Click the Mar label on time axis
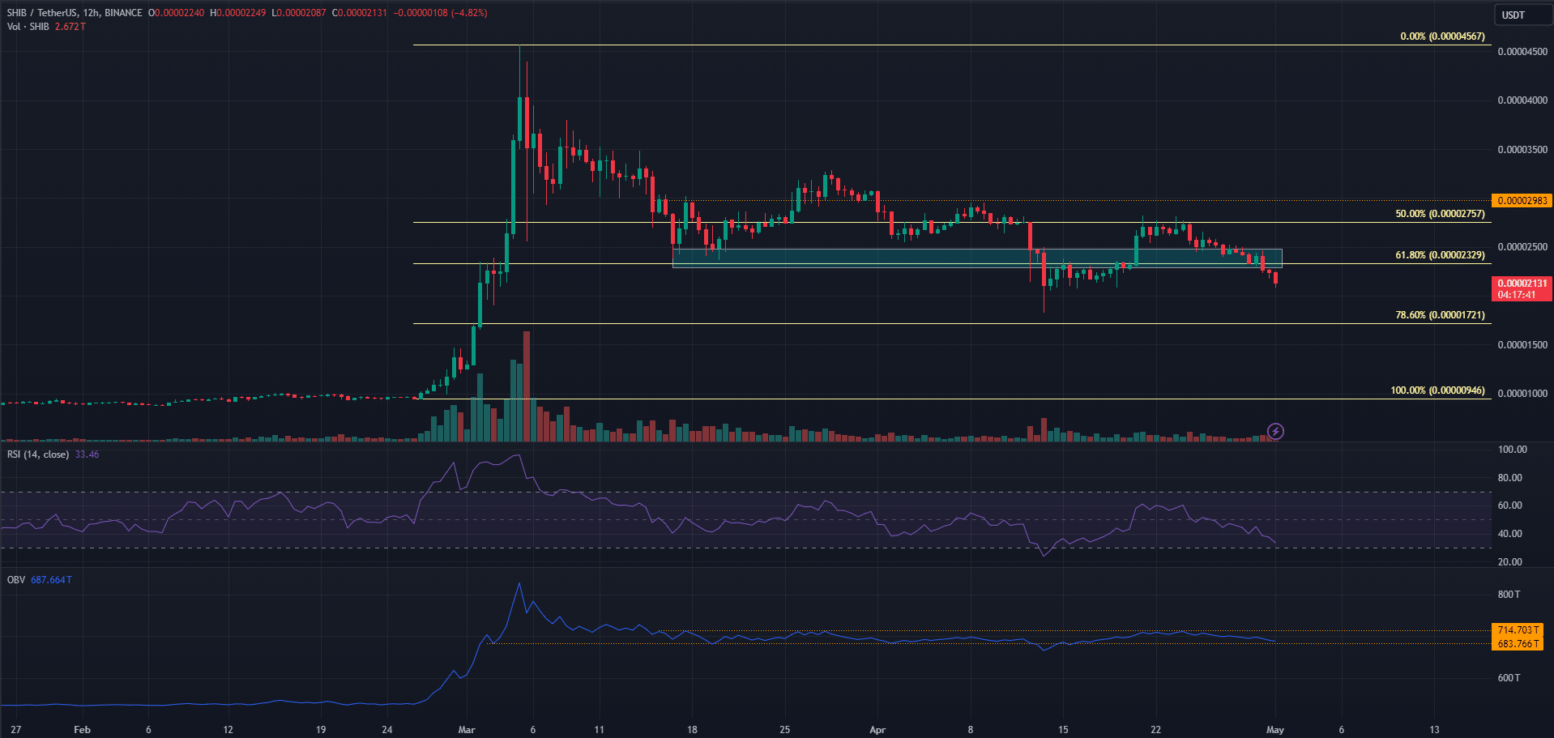 pyautogui.click(x=466, y=730)
